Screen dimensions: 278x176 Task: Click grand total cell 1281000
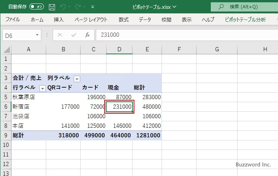tap(147, 135)
